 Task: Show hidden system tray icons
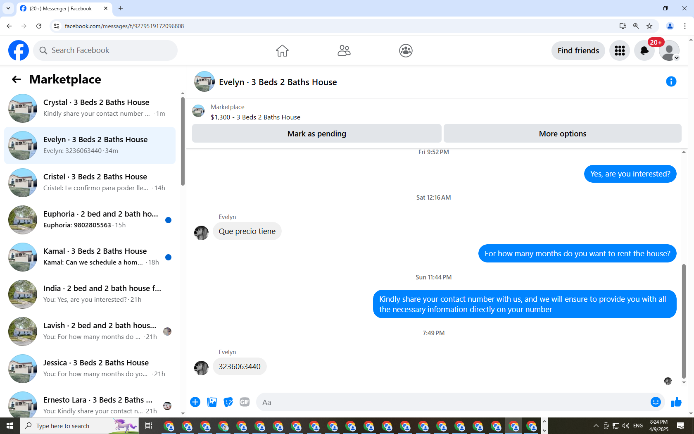[x=596, y=426]
